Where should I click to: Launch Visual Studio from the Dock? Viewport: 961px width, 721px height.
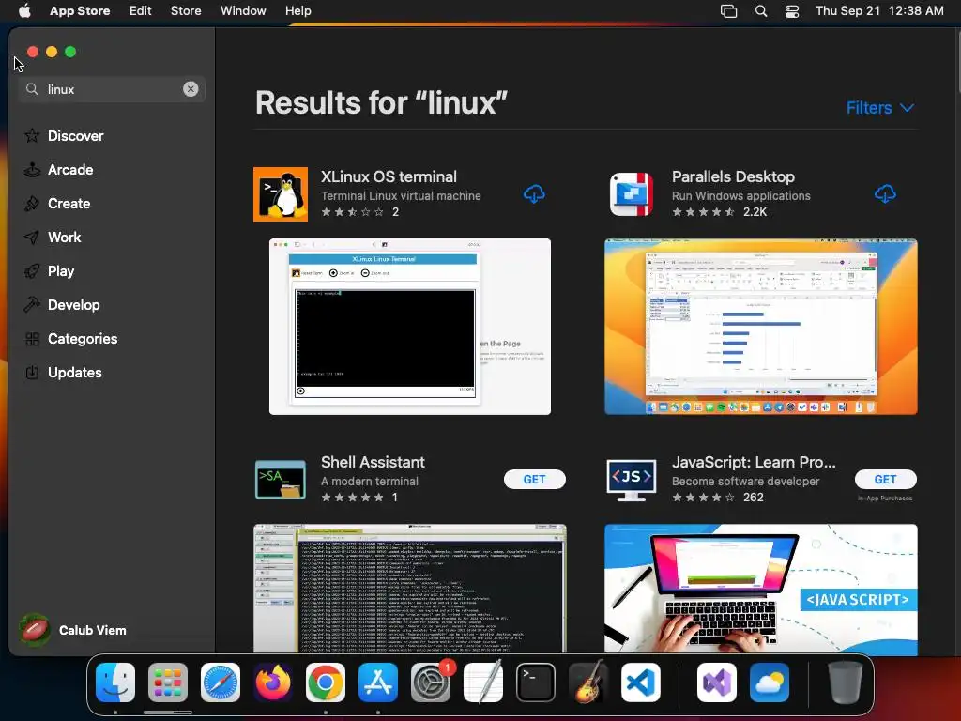pyautogui.click(x=717, y=683)
